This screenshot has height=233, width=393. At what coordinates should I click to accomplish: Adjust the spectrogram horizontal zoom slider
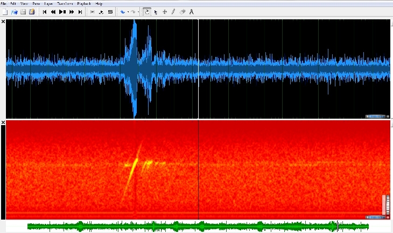click(375, 217)
